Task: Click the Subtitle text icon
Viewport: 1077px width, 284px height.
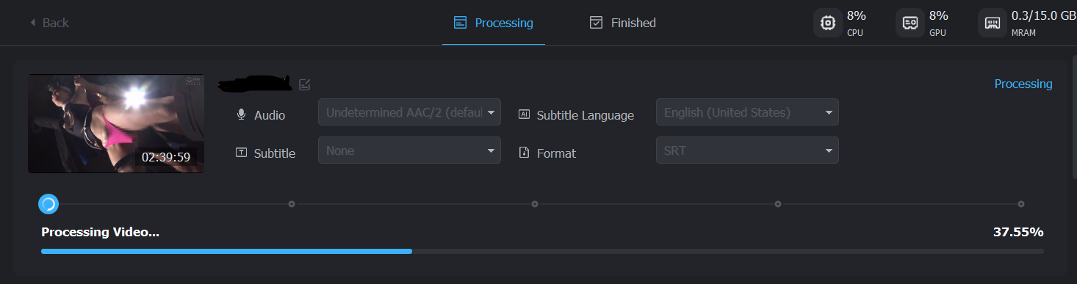Action: (x=241, y=153)
